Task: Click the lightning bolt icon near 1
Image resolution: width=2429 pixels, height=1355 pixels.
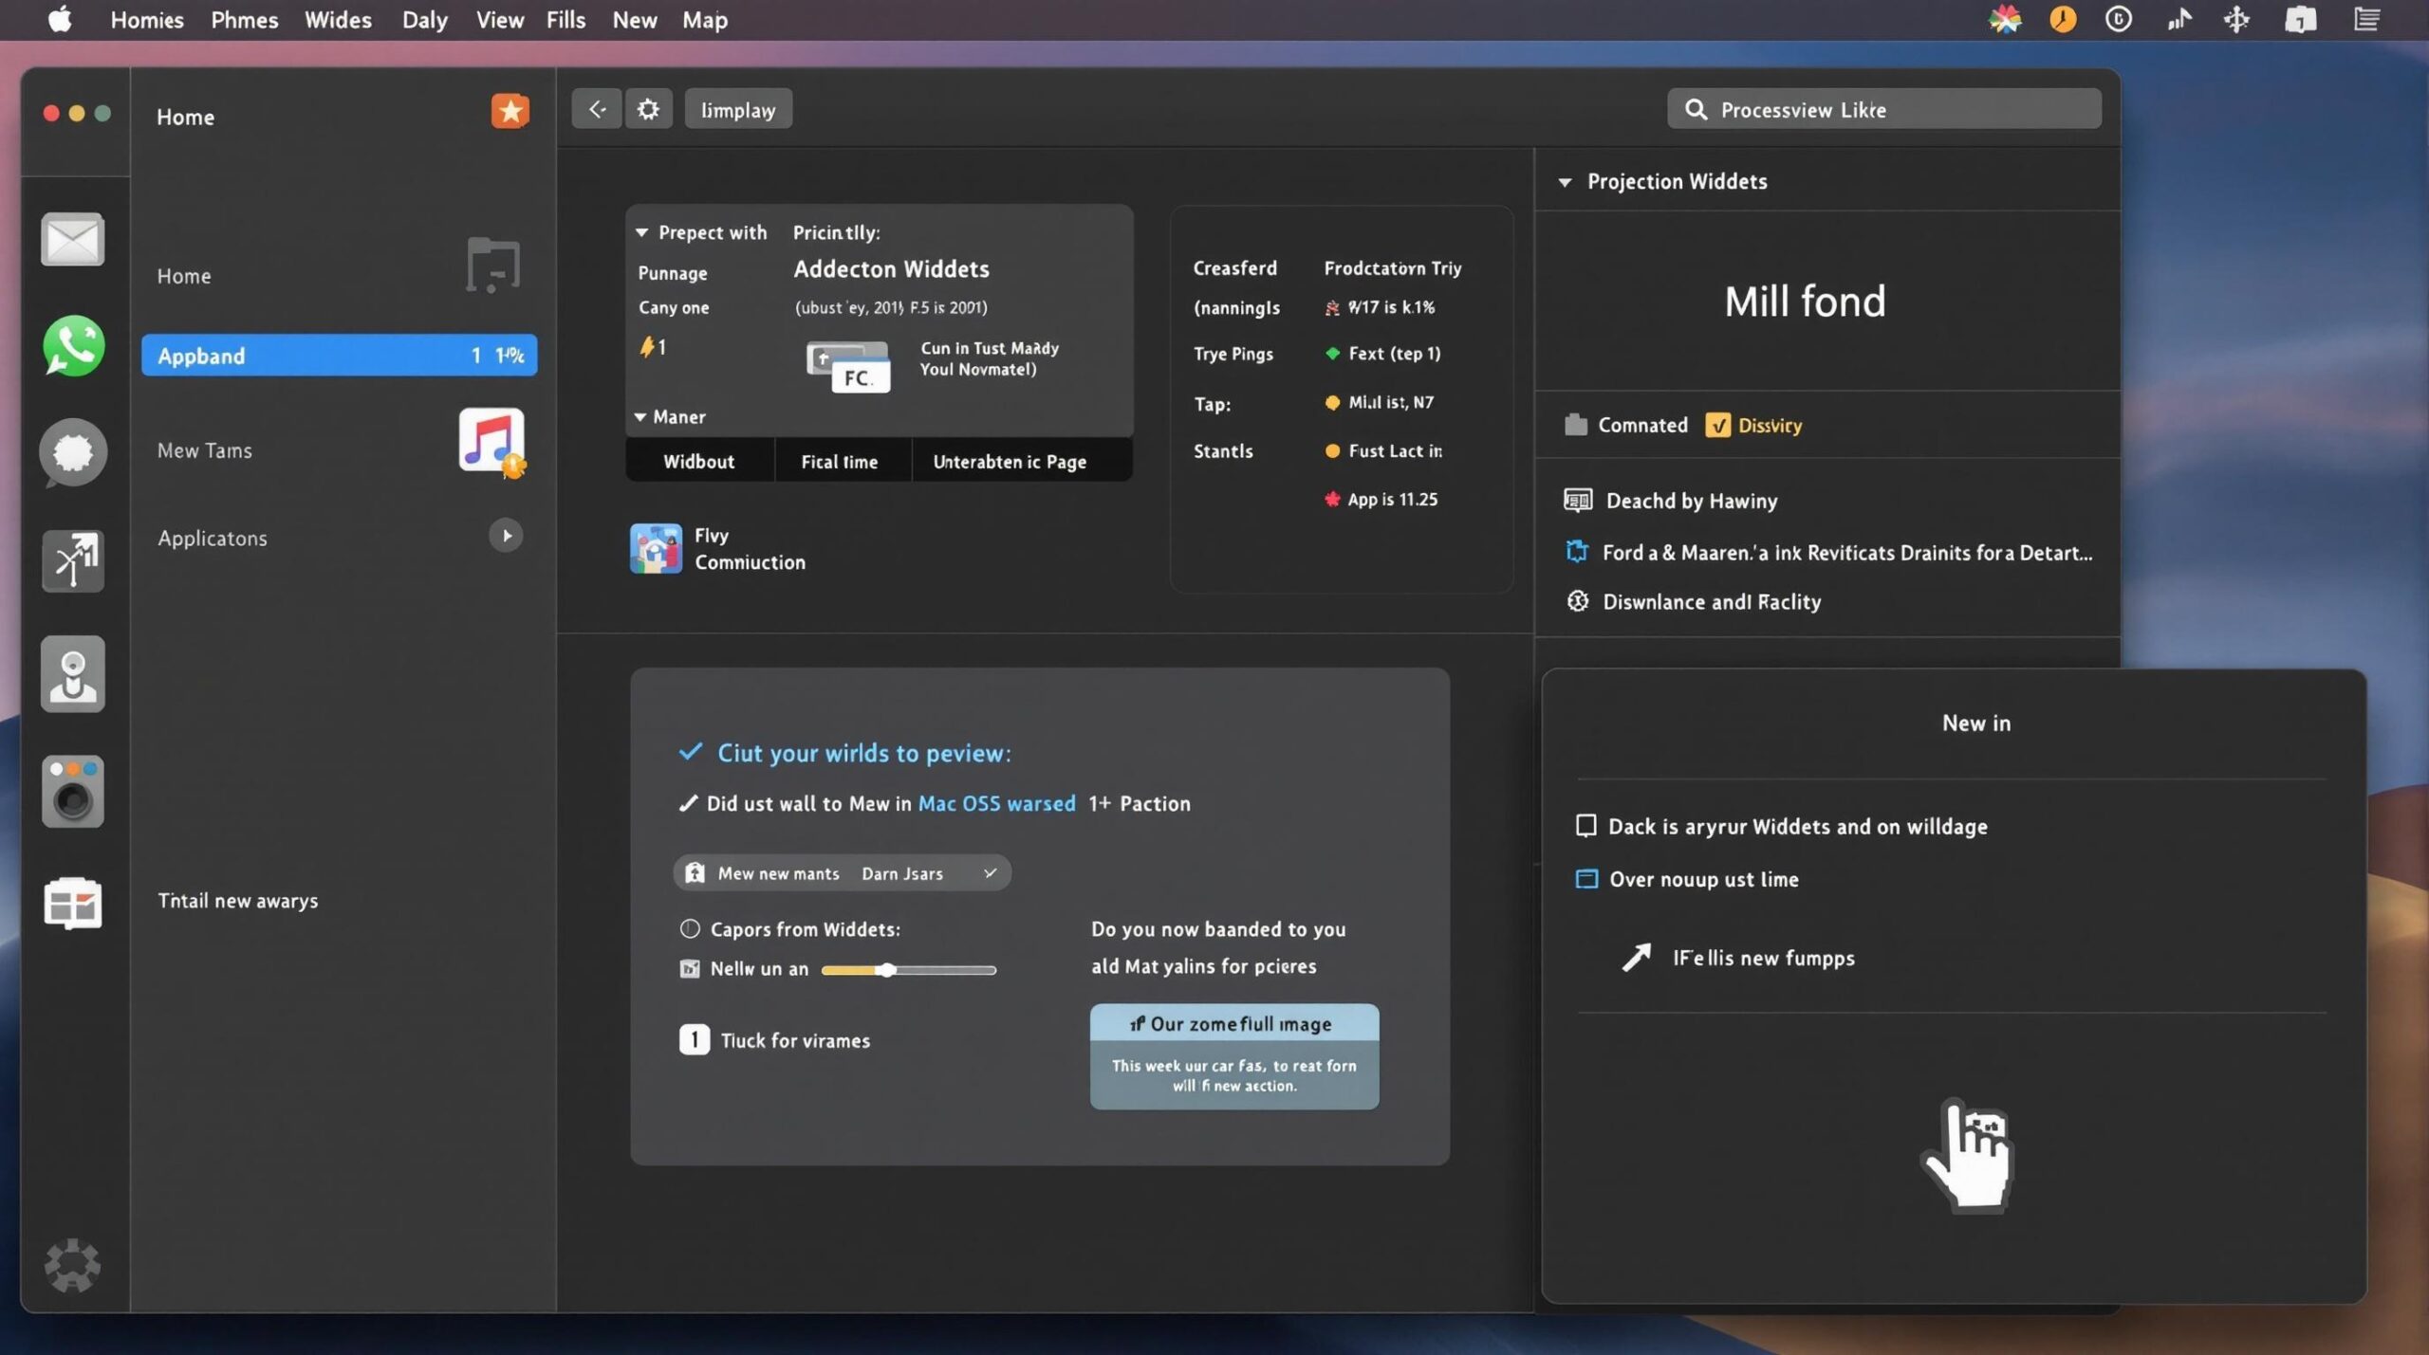Action: [647, 346]
